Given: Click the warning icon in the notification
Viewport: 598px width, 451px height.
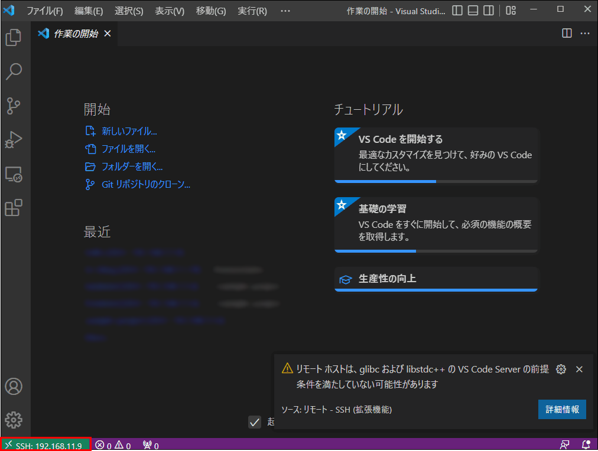Looking at the screenshot, I should coord(287,368).
